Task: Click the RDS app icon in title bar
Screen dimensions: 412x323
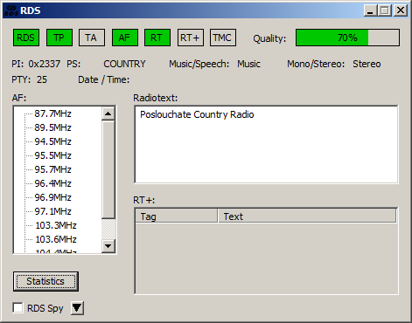Action: point(11,10)
